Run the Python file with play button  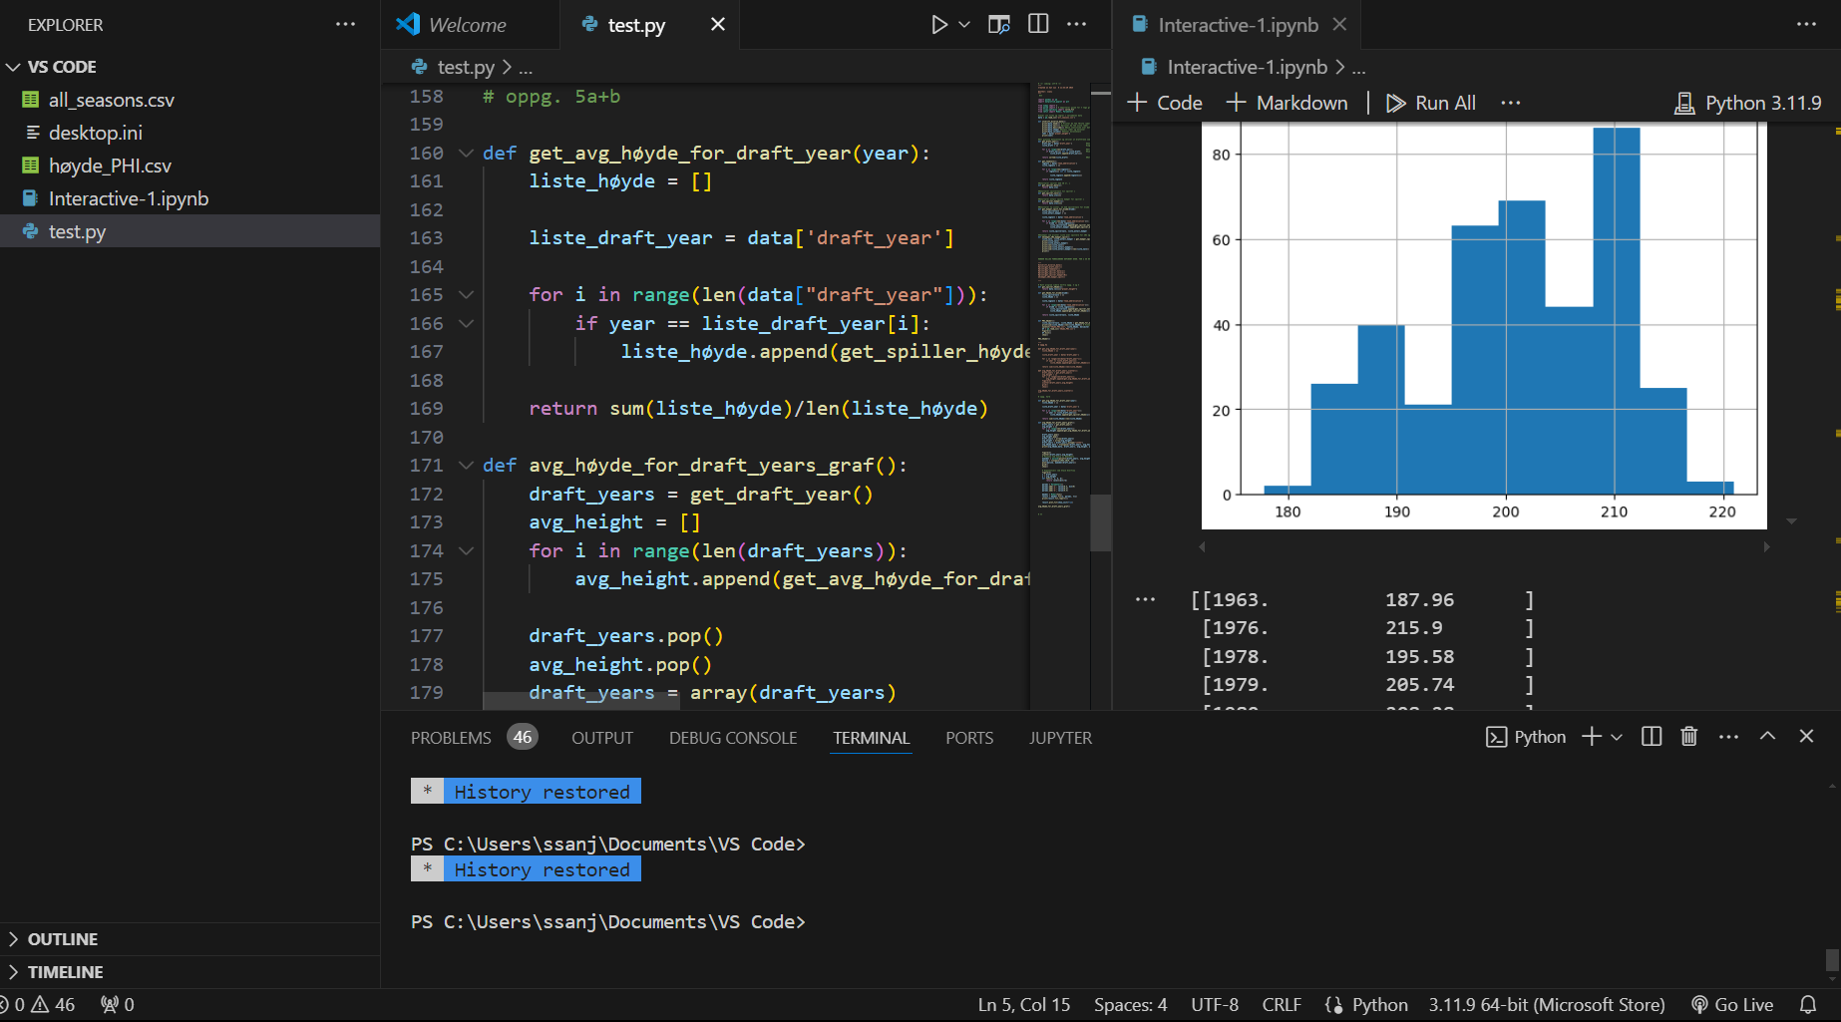pyautogui.click(x=938, y=25)
